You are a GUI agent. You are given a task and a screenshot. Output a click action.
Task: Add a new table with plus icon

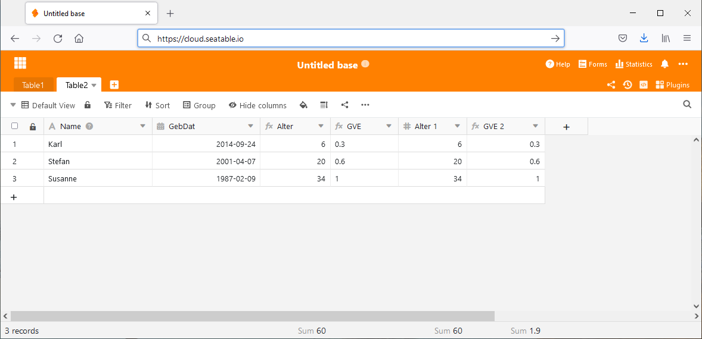[x=114, y=85]
